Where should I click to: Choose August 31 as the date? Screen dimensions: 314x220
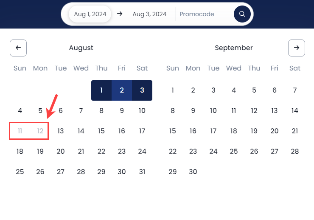[142, 172]
